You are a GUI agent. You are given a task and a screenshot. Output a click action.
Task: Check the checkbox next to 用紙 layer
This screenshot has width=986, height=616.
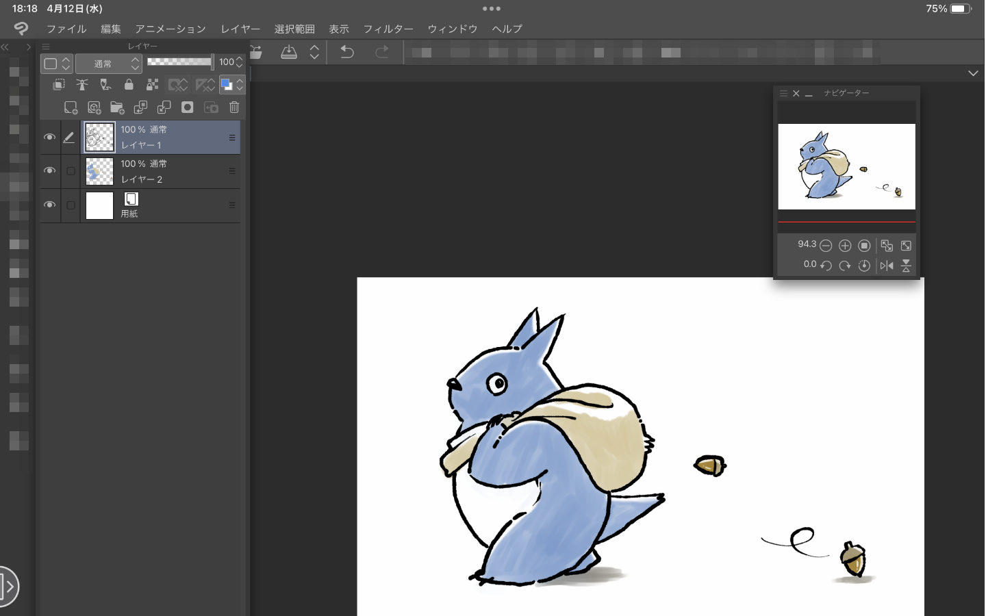pyautogui.click(x=71, y=205)
